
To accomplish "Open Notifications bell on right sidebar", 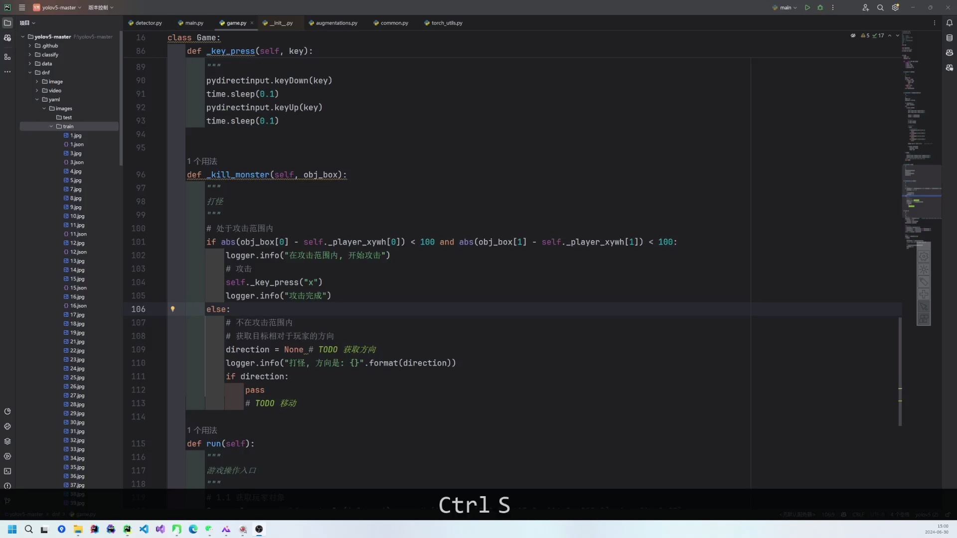I will (950, 22).
